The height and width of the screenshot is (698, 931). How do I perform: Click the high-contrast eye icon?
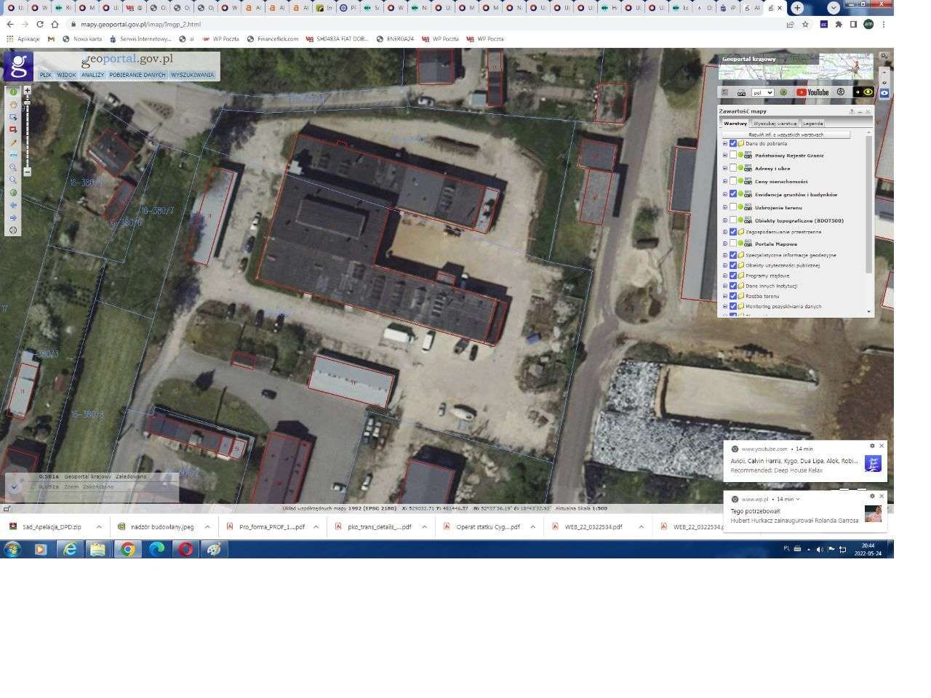tap(868, 92)
